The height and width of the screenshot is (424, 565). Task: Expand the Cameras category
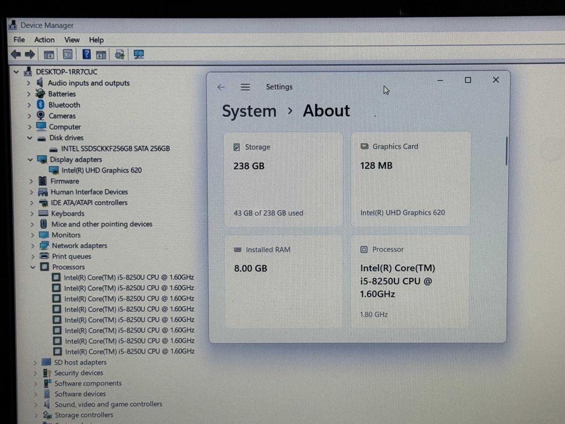pyautogui.click(x=30, y=116)
